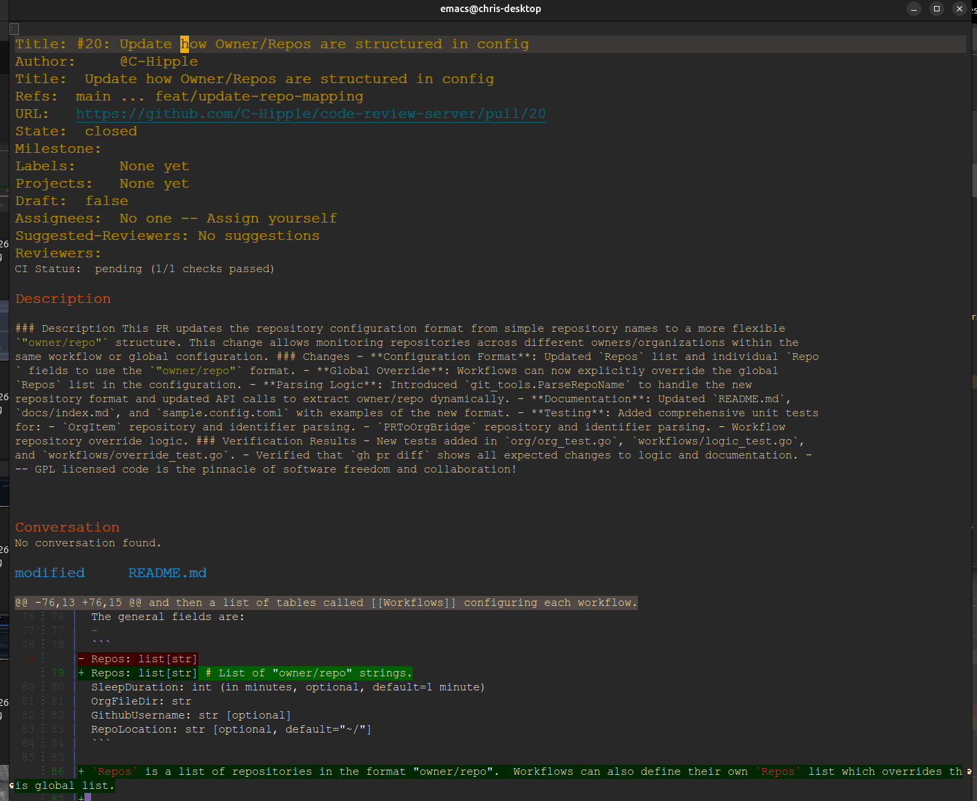Place cursor on the highlighted "h" in title
The width and height of the screenshot is (977, 801).
[184, 44]
